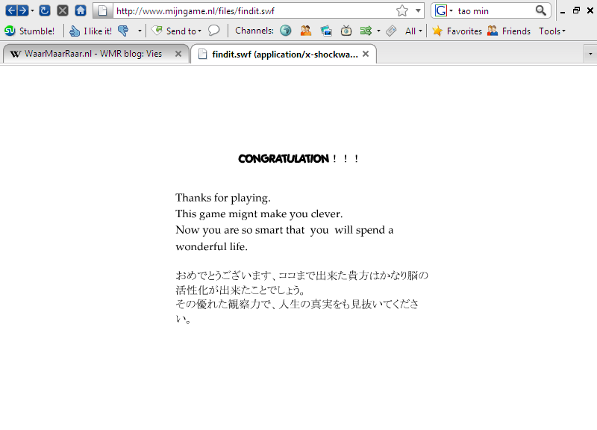Go to the browser home page icon
Screen dimensions: 597x430
[x=81, y=10]
